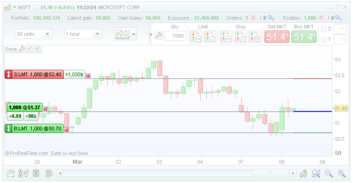Select the S value field showing 10
Image resolution: width=353 pixels, height=183 pixels.
(340, 29)
